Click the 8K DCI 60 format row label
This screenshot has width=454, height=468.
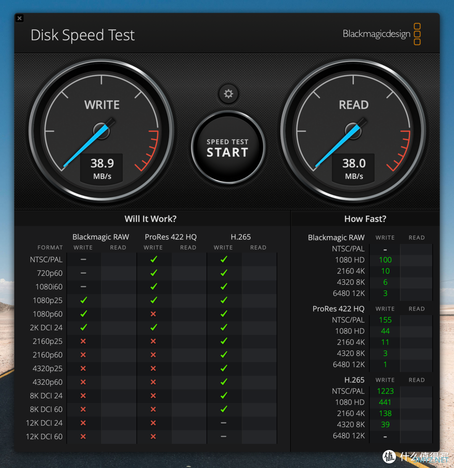tap(46, 410)
